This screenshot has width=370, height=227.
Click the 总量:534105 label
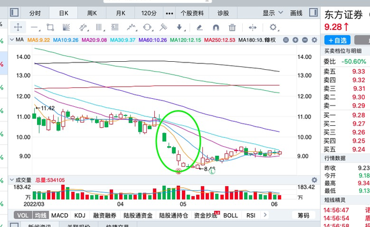click(x=50, y=180)
